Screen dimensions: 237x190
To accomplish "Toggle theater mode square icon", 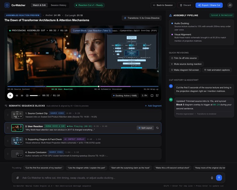I will [x=152, y=95].
